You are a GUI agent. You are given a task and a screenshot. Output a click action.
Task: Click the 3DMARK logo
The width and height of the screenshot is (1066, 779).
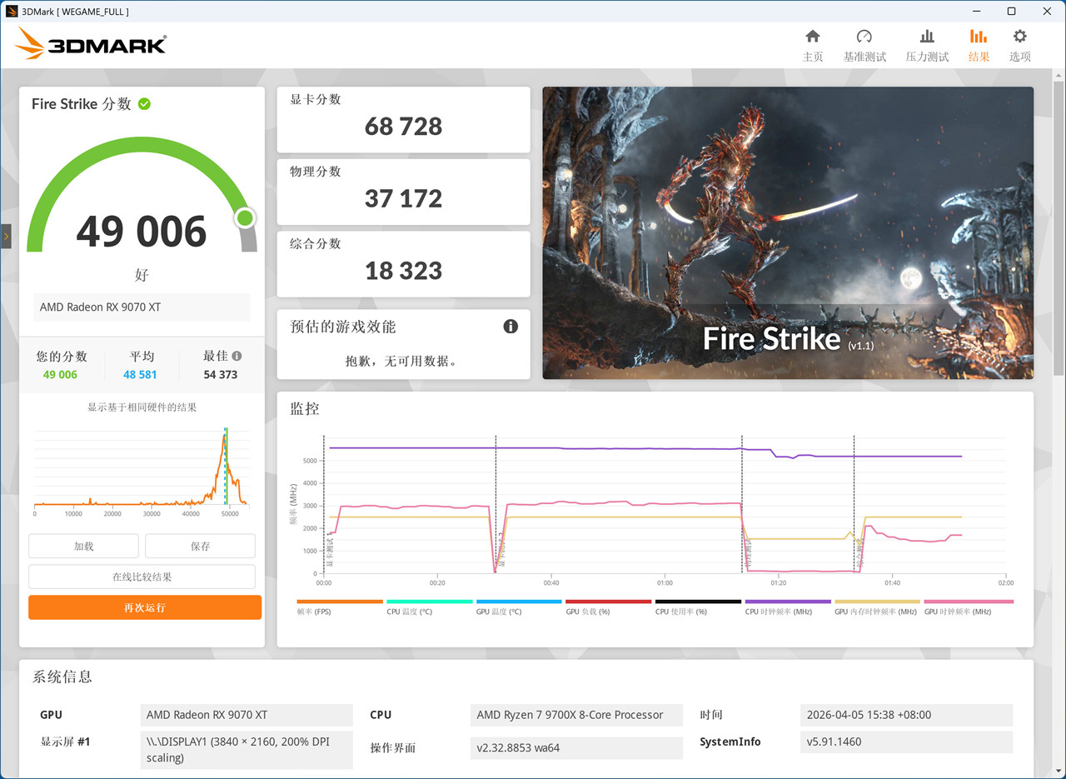[x=89, y=43]
